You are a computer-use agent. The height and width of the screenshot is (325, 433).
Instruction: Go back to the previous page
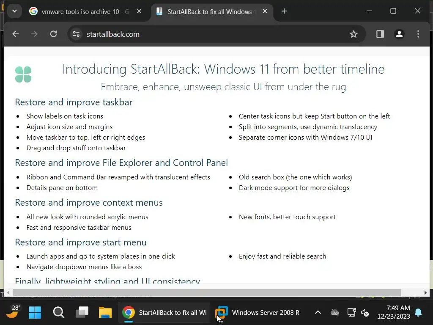pos(16,34)
